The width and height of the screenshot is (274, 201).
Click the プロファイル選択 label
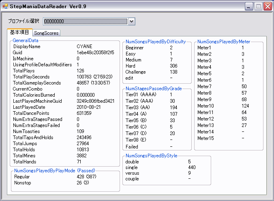[24, 21]
